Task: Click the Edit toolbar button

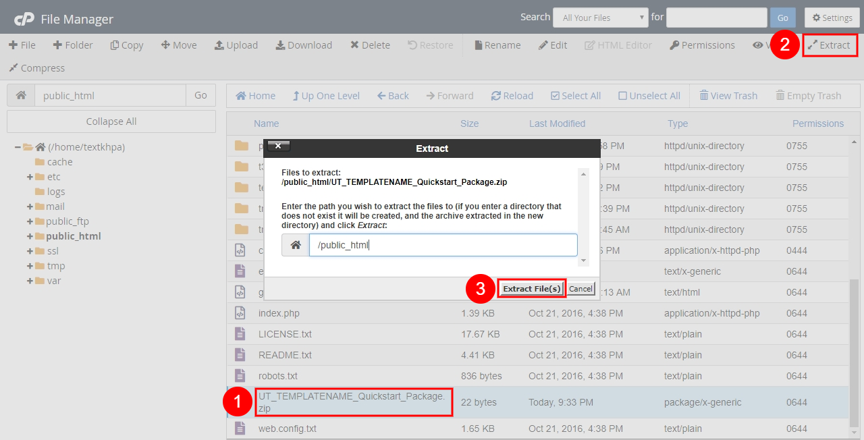Action: [x=553, y=45]
